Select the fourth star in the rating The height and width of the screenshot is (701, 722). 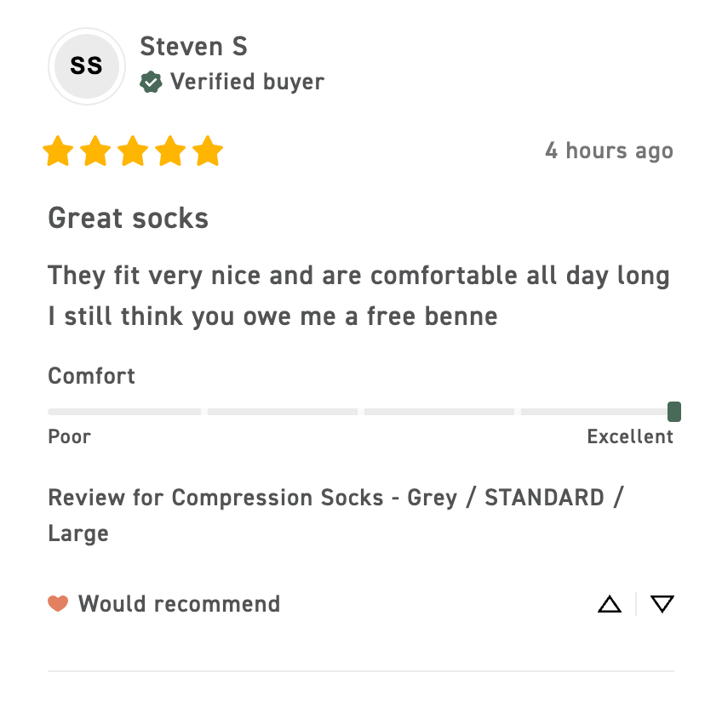(x=170, y=152)
